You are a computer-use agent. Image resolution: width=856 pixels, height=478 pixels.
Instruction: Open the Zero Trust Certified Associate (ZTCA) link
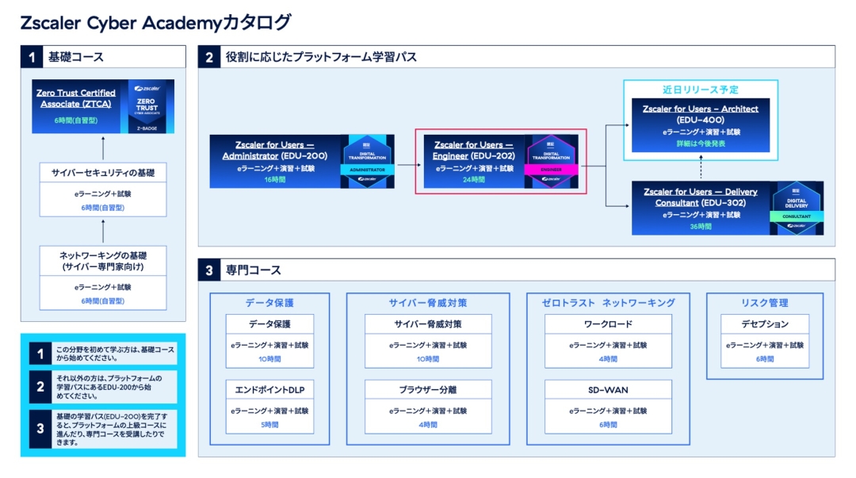[x=76, y=98]
